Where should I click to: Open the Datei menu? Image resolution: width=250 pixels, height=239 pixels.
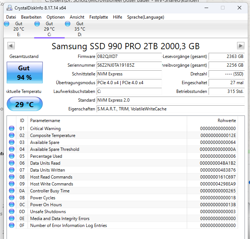11,17
